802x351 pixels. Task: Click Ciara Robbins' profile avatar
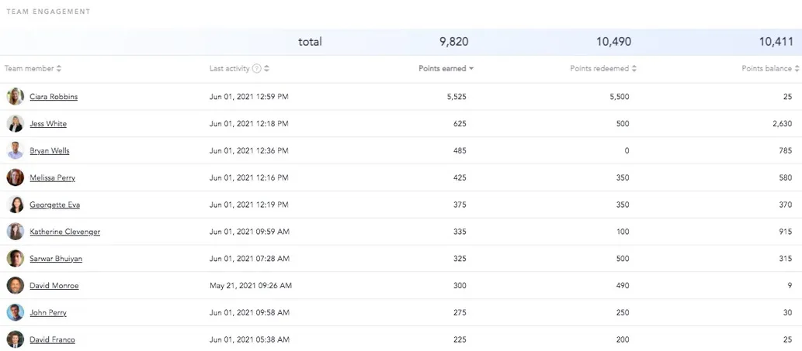tap(16, 97)
